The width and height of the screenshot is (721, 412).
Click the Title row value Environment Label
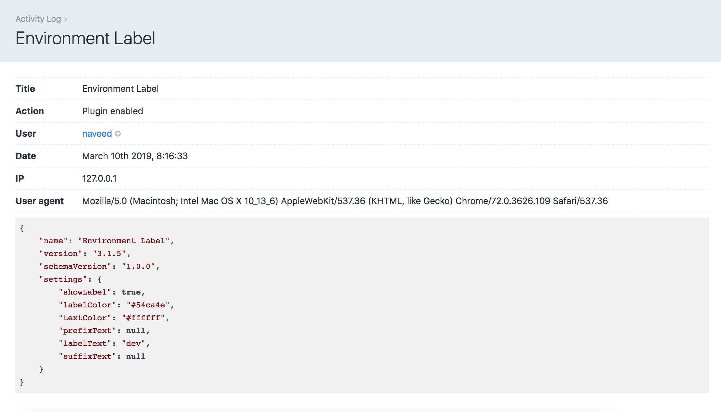[120, 89]
